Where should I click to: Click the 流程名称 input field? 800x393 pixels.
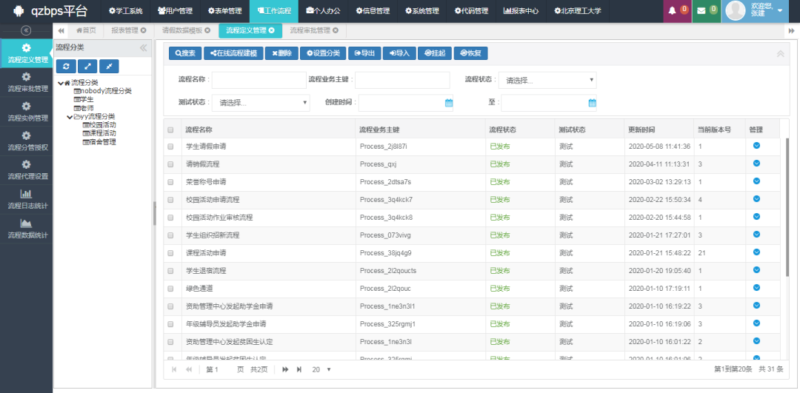tap(259, 80)
